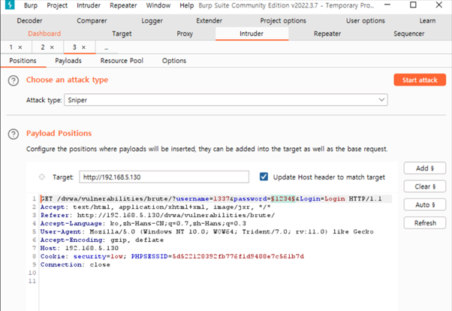The height and width of the screenshot is (311, 452).
Task: Open the Resource Pool sub-tab
Action: pyautogui.click(x=122, y=61)
